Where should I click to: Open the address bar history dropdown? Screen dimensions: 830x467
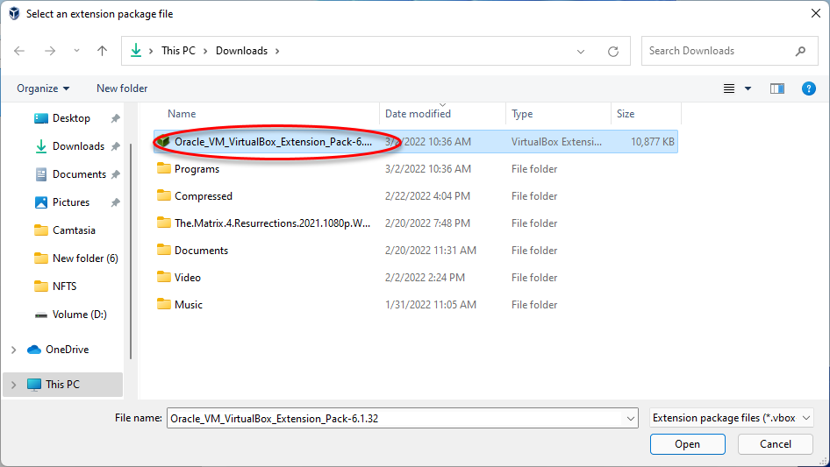tap(581, 52)
